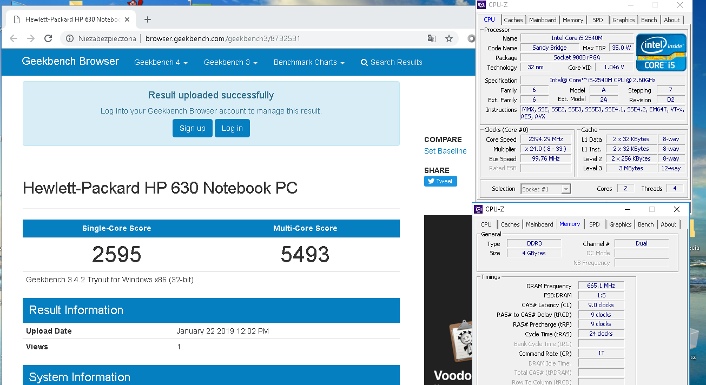Click the Sign up button
The image size is (706, 385).
point(193,128)
